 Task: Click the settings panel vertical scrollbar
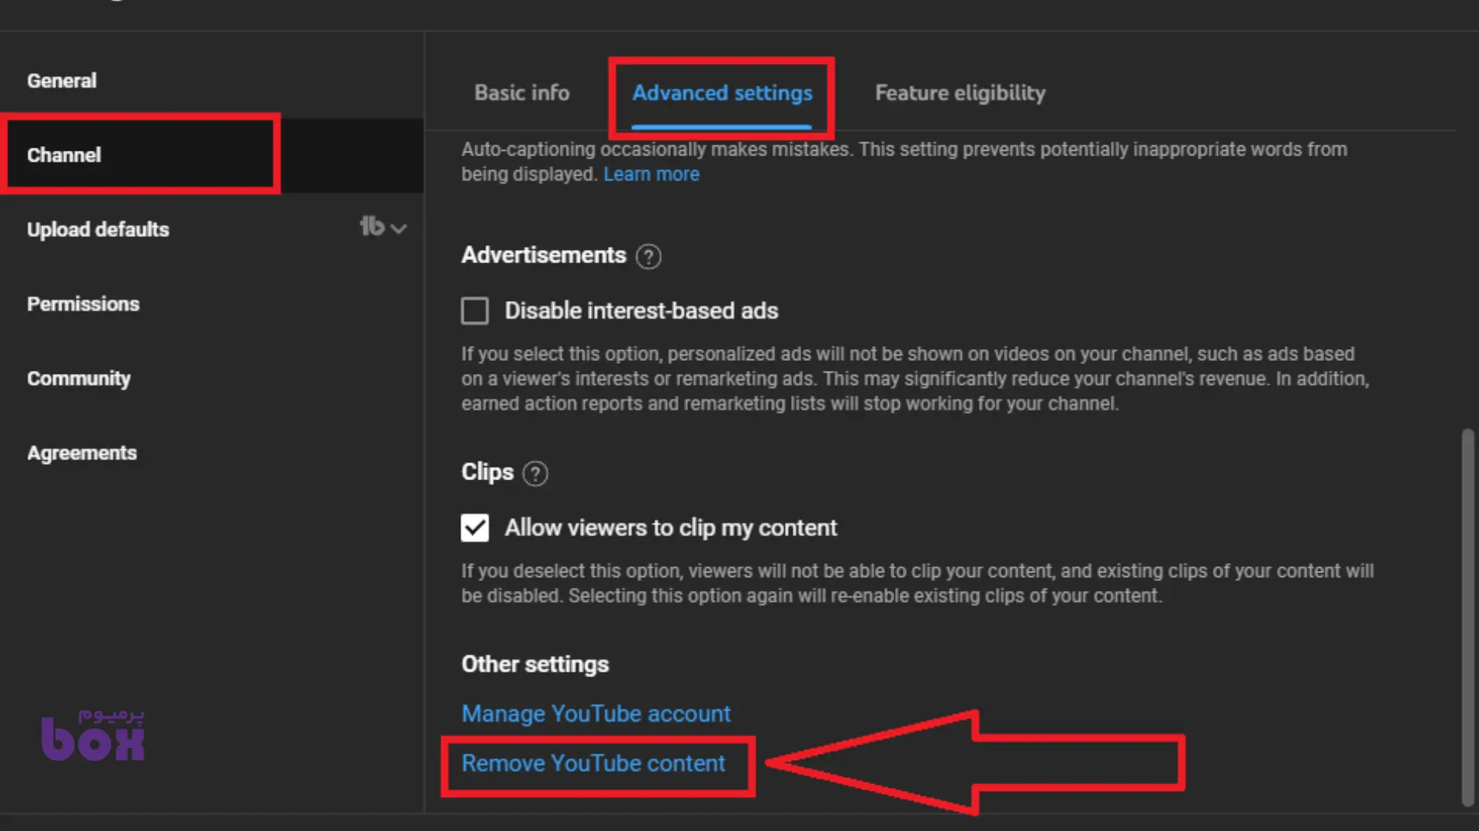coord(1467,618)
